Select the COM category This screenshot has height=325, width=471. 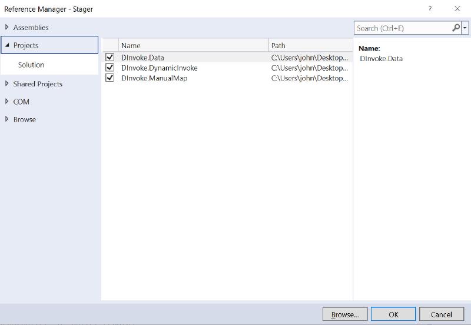(21, 102)
